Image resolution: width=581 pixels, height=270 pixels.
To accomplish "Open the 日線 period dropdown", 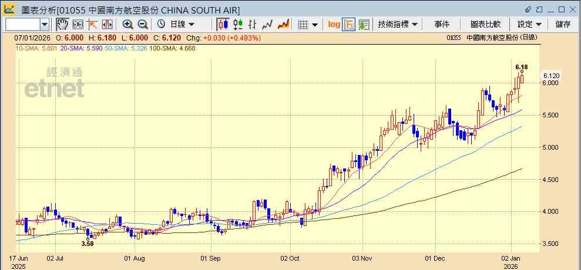I will 182,25.
